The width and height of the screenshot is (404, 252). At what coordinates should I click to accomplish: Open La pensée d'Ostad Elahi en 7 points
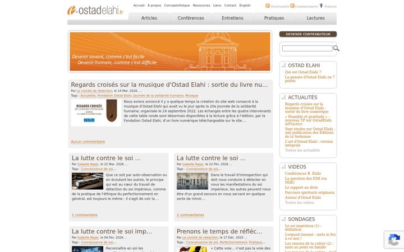click(x=310, y=79)
